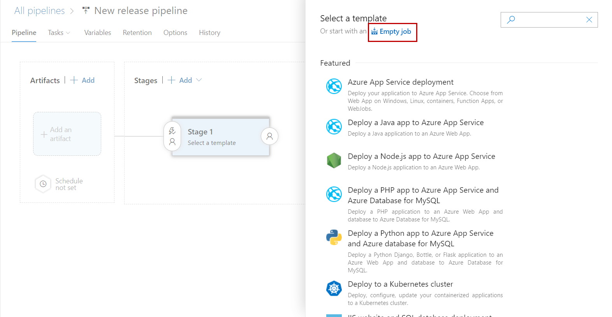Start with an Empty job

pos(395,31)
